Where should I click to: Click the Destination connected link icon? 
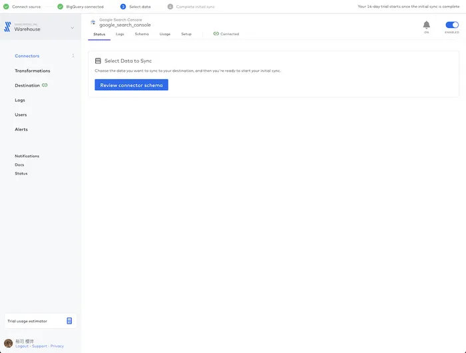coord(45,85)
